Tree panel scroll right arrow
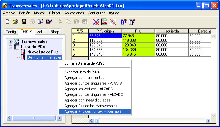Screen dimensions: 220x127 click(60, 118)
